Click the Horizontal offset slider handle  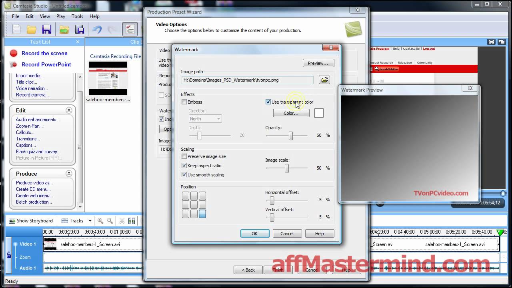click(x=272, y=200)
